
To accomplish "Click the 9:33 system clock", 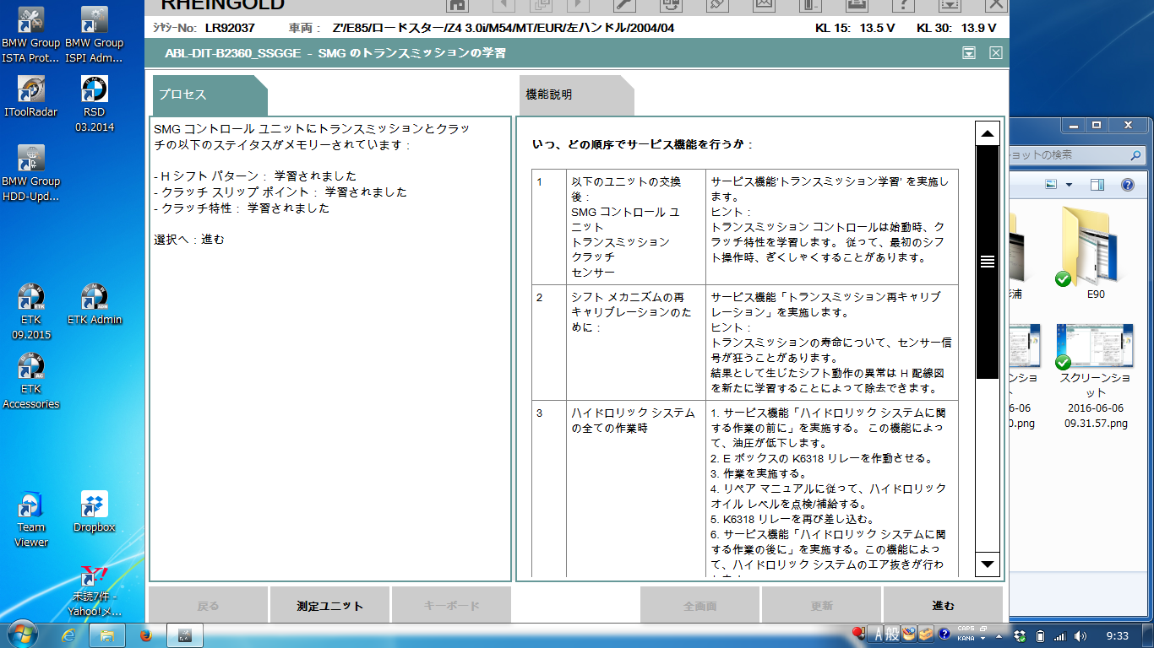I will [1117, 635].
